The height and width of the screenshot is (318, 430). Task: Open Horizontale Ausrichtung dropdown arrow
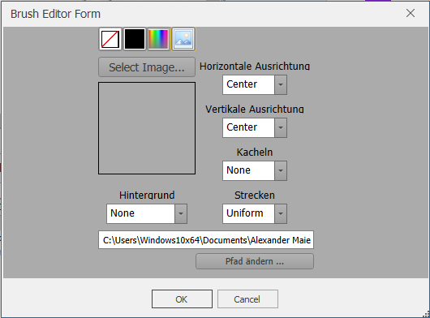pos(281,84)
